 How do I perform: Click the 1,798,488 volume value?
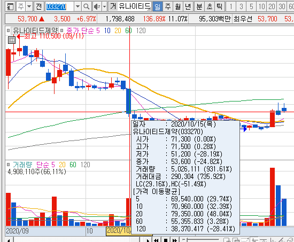120,19
